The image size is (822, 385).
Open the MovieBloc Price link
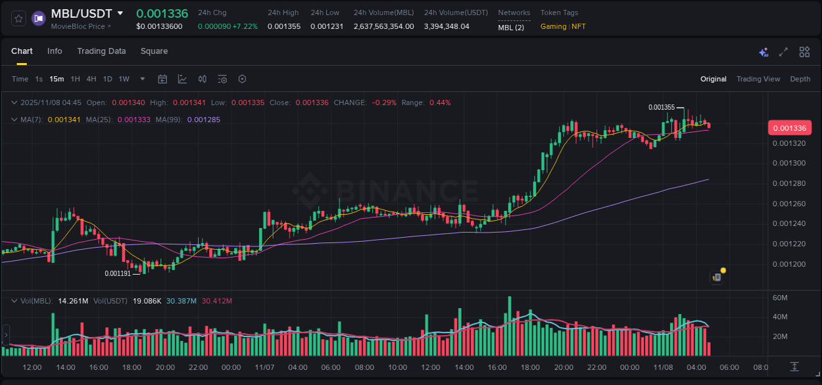pyautogui.click(x=74, y=27)
